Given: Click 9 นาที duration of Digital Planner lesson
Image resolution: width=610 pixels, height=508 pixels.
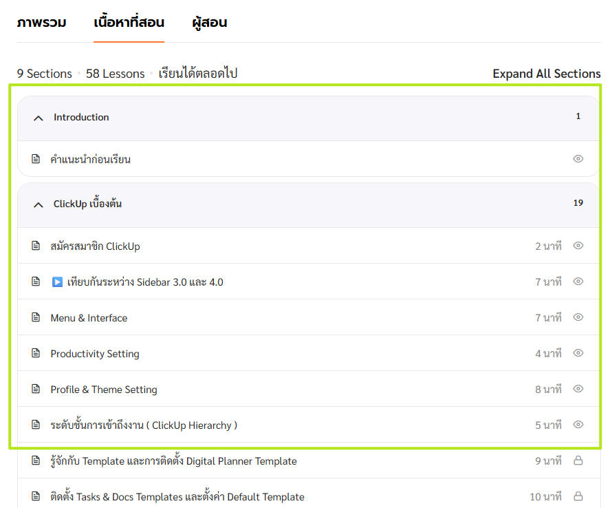Looking at the screenshot, I should coord(548,461).
